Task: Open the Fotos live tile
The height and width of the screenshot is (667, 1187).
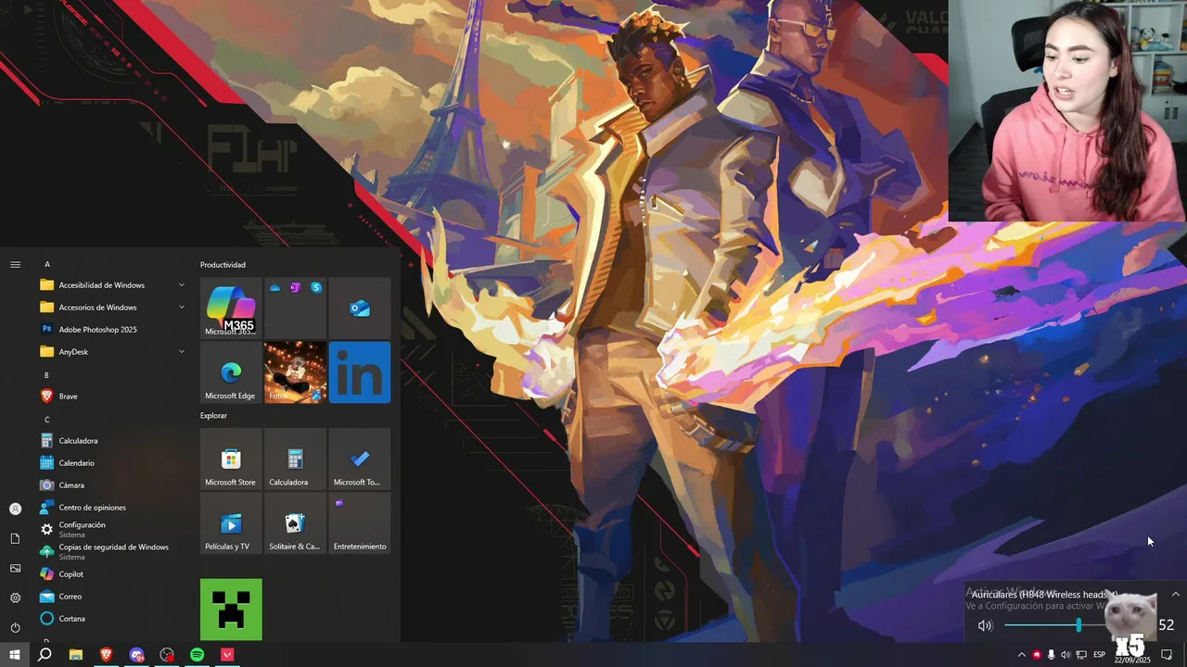Action: pos(295,372)
